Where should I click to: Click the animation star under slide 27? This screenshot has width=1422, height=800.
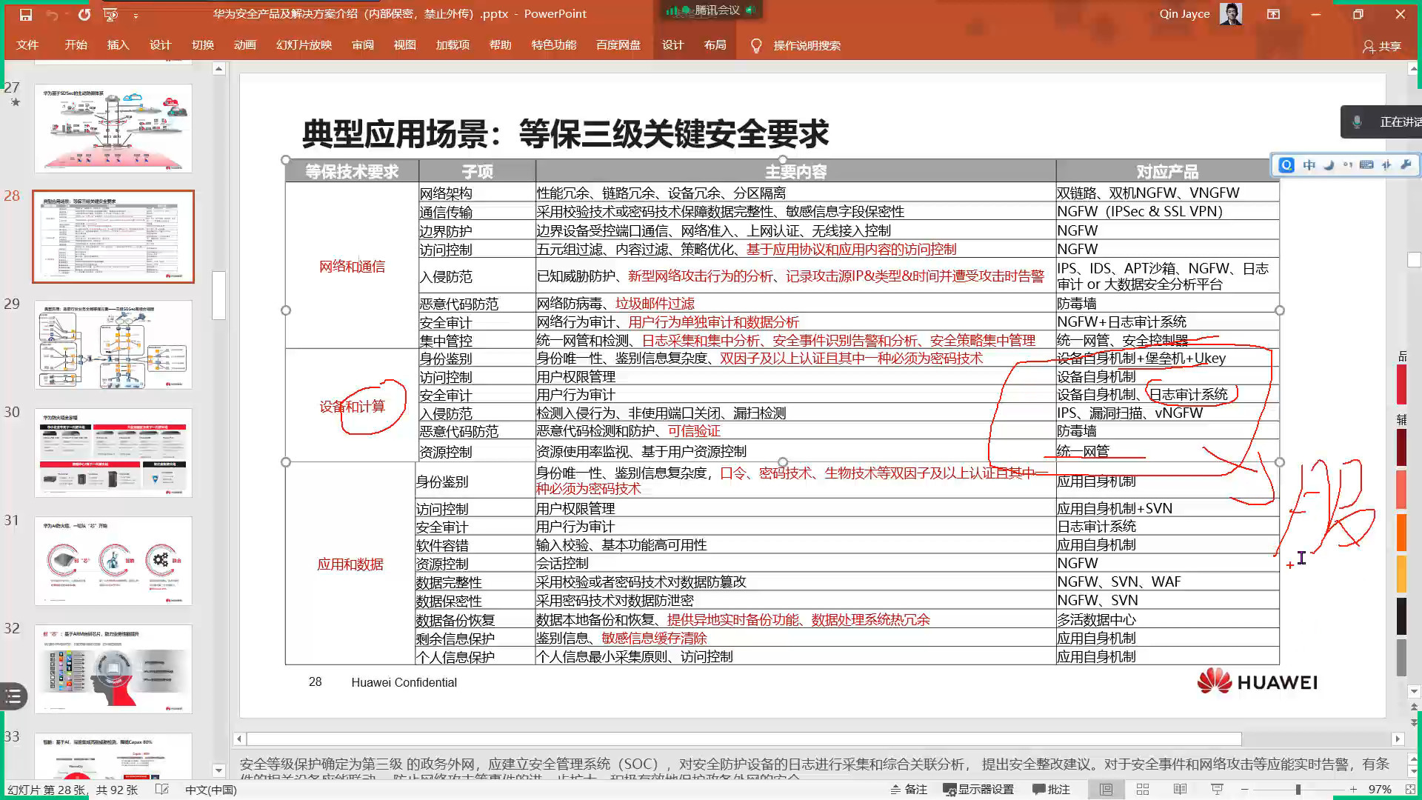(15, 102)
